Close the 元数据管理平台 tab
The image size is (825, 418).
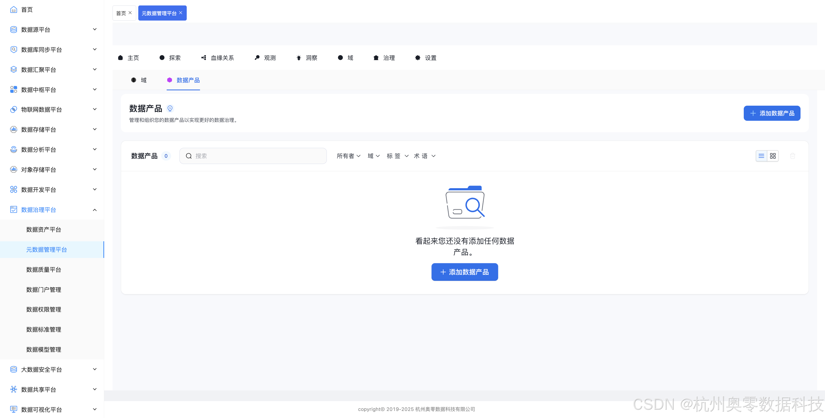click(x=181, y=13)
